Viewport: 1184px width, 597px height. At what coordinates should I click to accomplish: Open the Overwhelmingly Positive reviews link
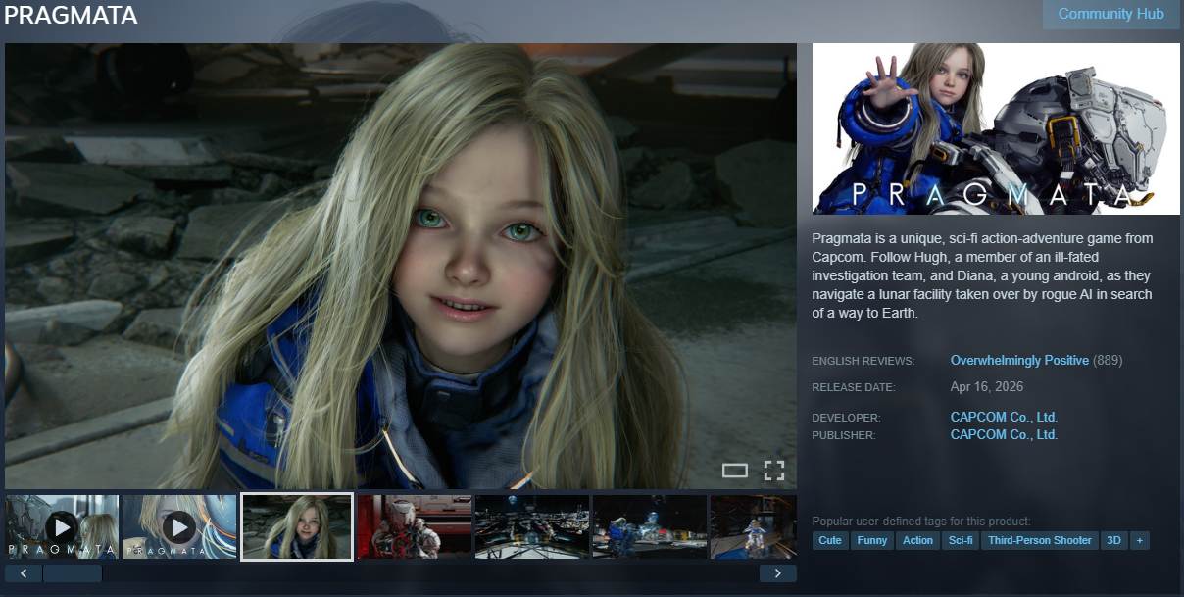(1019, 361)
